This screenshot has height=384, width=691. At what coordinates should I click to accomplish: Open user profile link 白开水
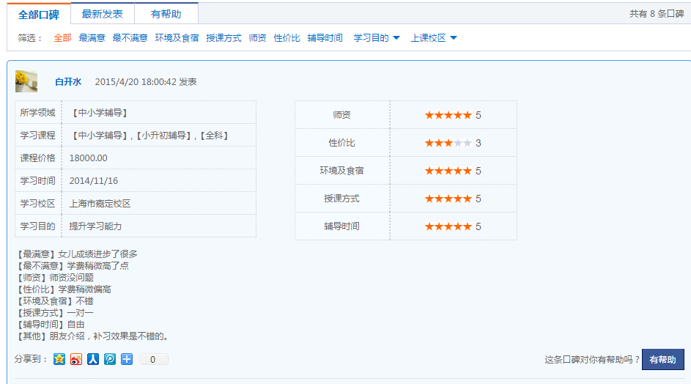click(x=68, y=81)
